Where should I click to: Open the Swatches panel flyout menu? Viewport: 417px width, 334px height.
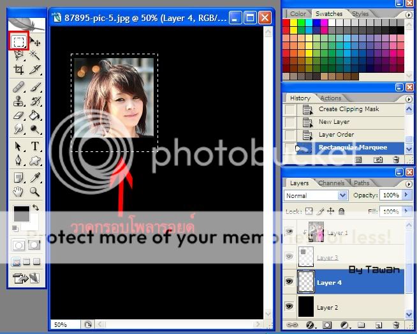click(x=409, y=15)
